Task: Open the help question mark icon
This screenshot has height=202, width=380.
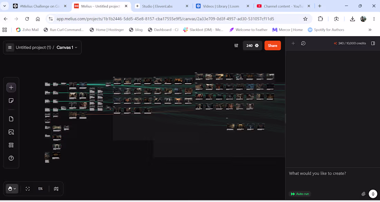Action: point(11,158)
